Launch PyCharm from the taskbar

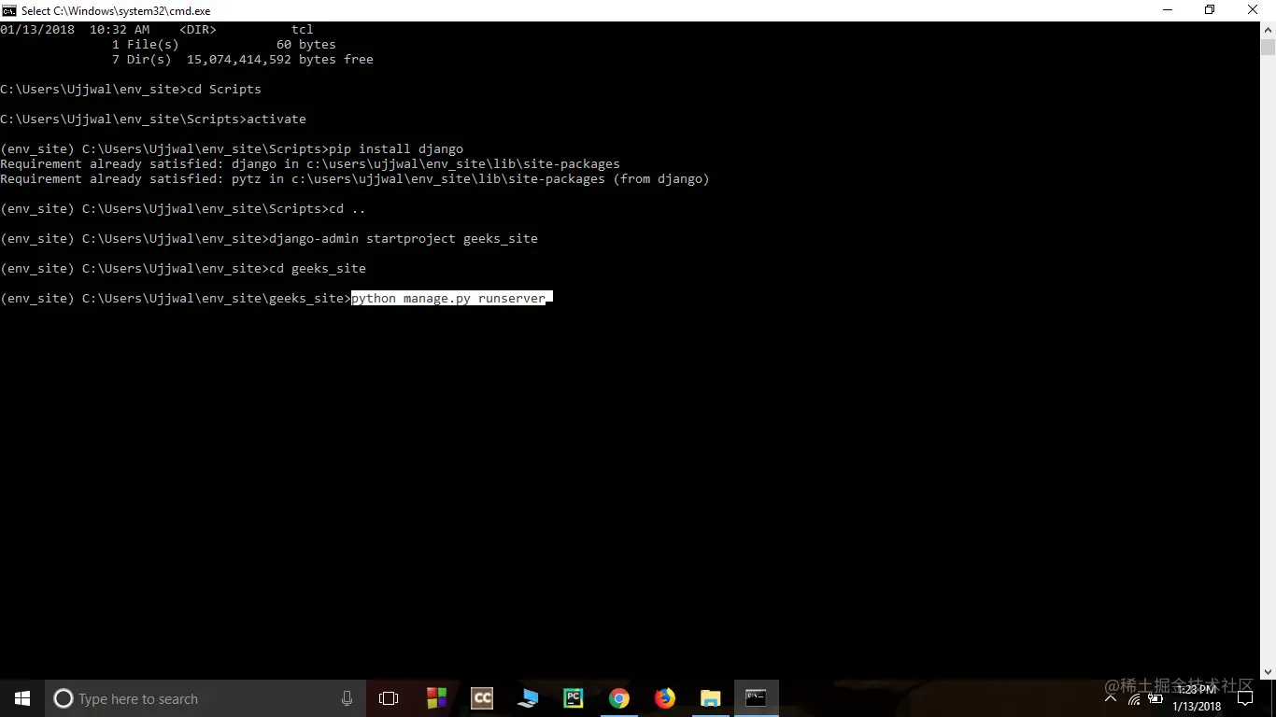click(x=574, y=698)
